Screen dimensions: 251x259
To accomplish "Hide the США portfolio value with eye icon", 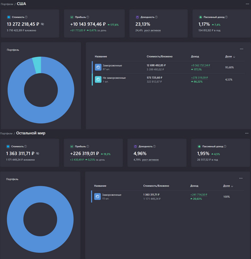I will [x=42, y=24].
